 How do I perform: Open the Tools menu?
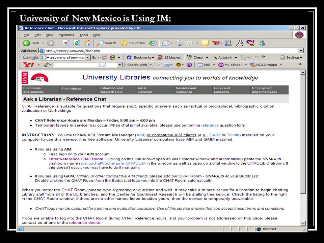pos(84,35)
